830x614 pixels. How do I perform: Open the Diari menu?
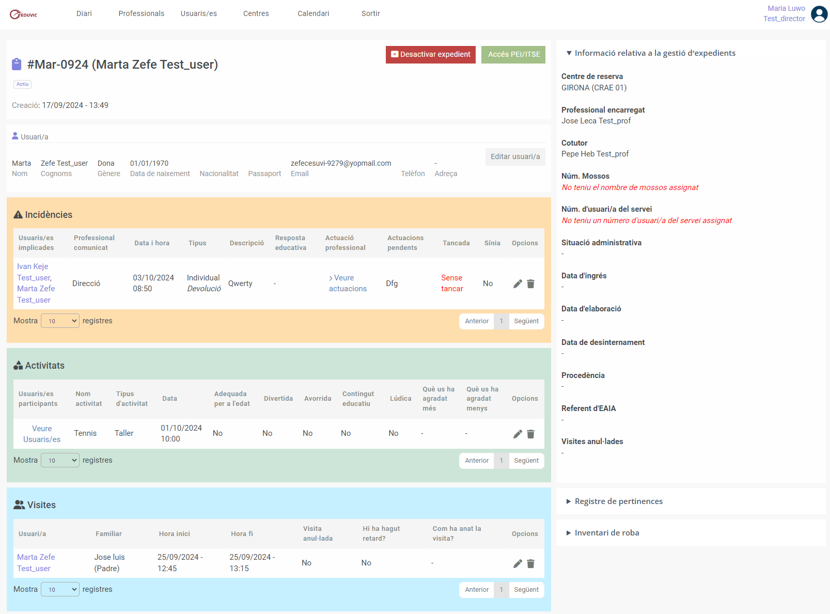tap(84, 13)
